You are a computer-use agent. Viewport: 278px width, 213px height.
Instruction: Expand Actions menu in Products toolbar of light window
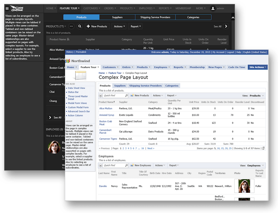158,95
